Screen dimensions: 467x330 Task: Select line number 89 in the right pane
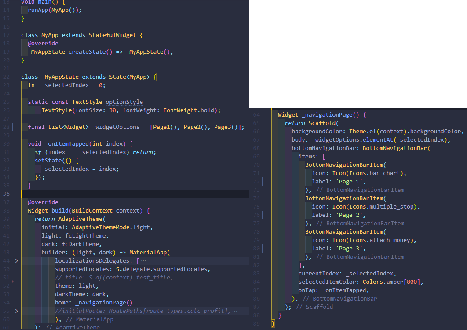[x=256, y=323]
